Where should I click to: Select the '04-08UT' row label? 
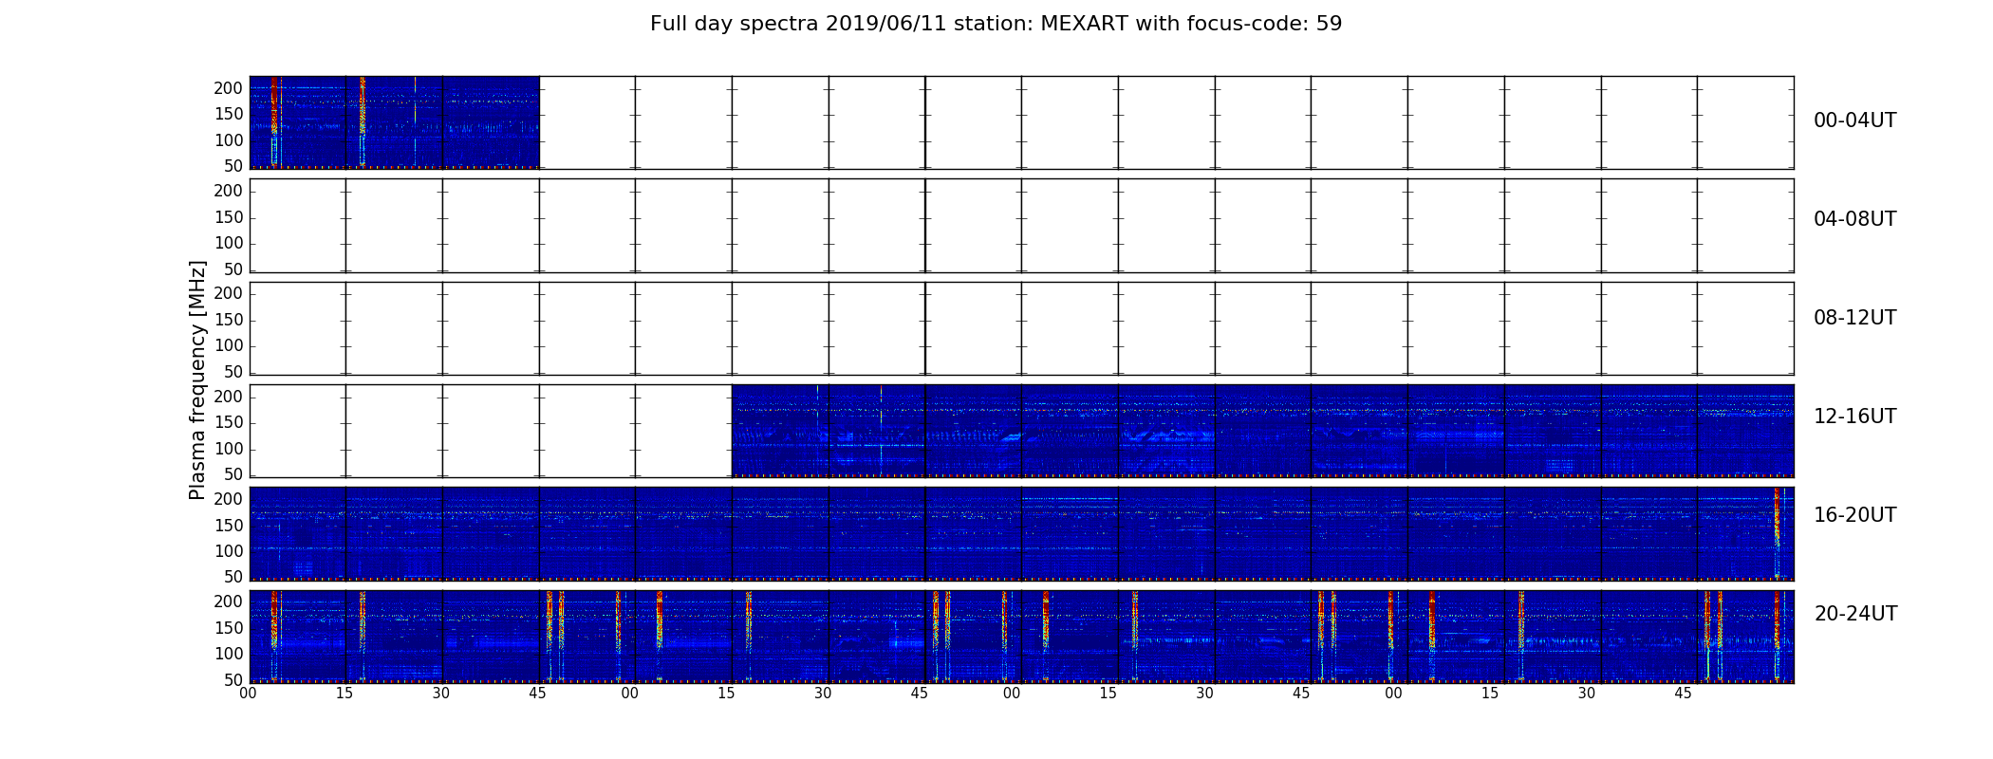pyautogui.click(x=1854, y=219)
